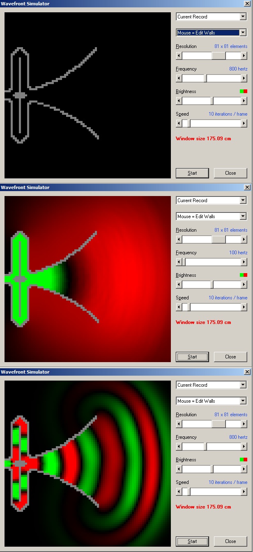Click Resolution slider thumb in bottom window

[218, 424]
